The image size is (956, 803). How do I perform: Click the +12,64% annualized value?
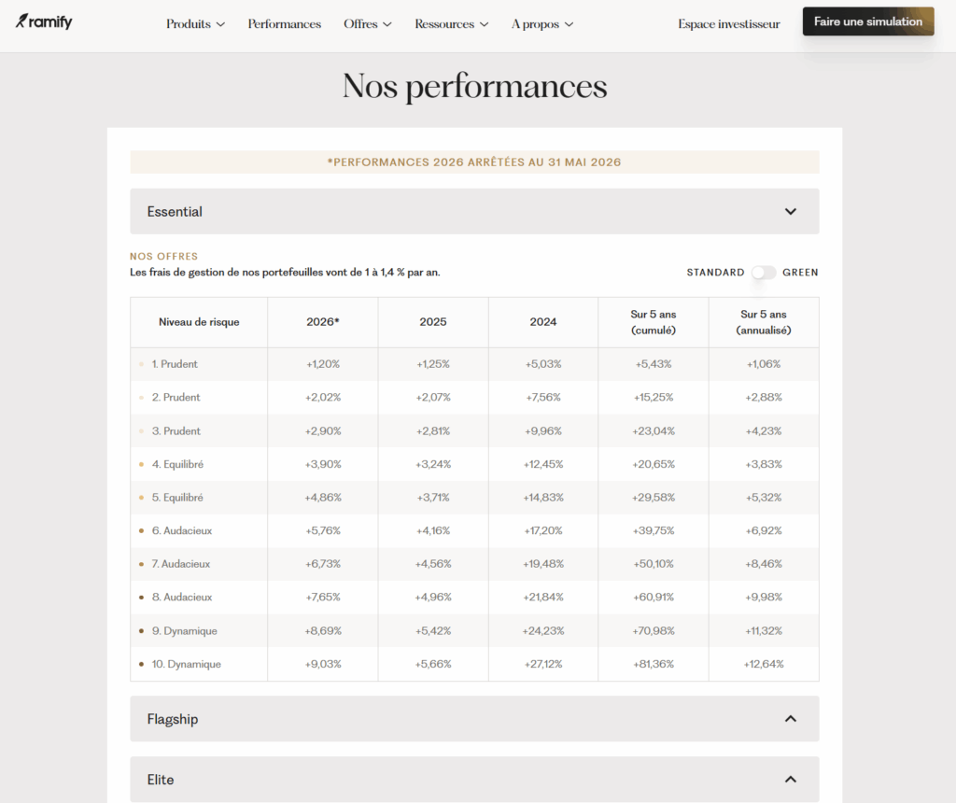(764, 664)
